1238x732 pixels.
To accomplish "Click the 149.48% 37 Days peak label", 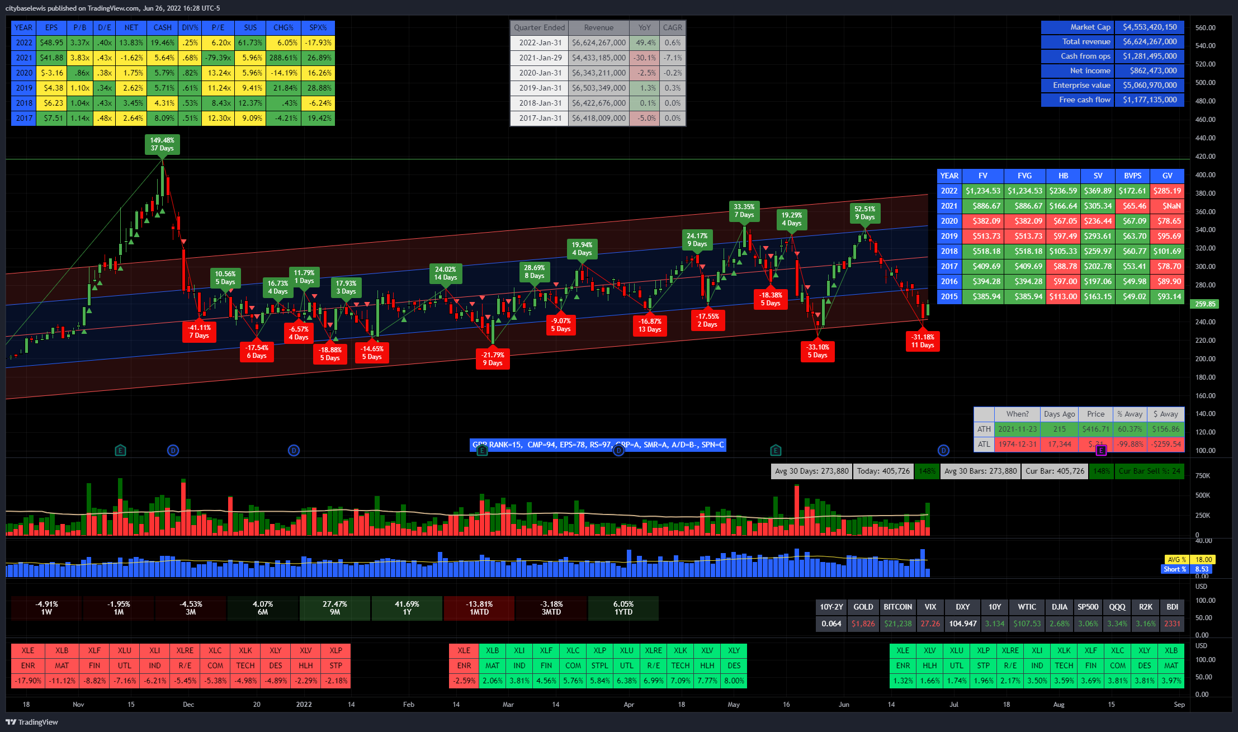I will pyautogui.click(x=162, y=144).
